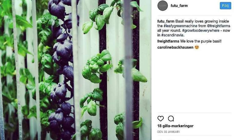Click the basil plants photo
Screen dimensions: 234x140
coord(76,70)
